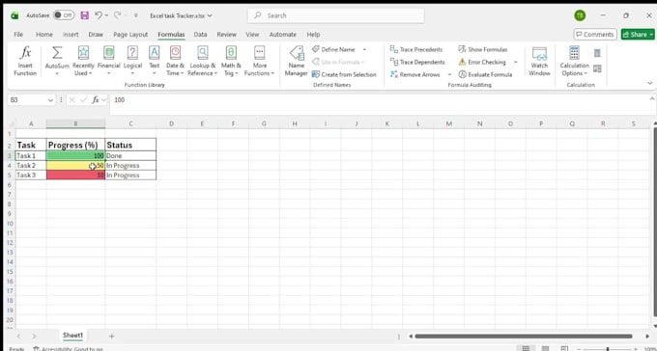Click Create from Selection
This screenshot has height=351, width=657.
click(344, 74)
